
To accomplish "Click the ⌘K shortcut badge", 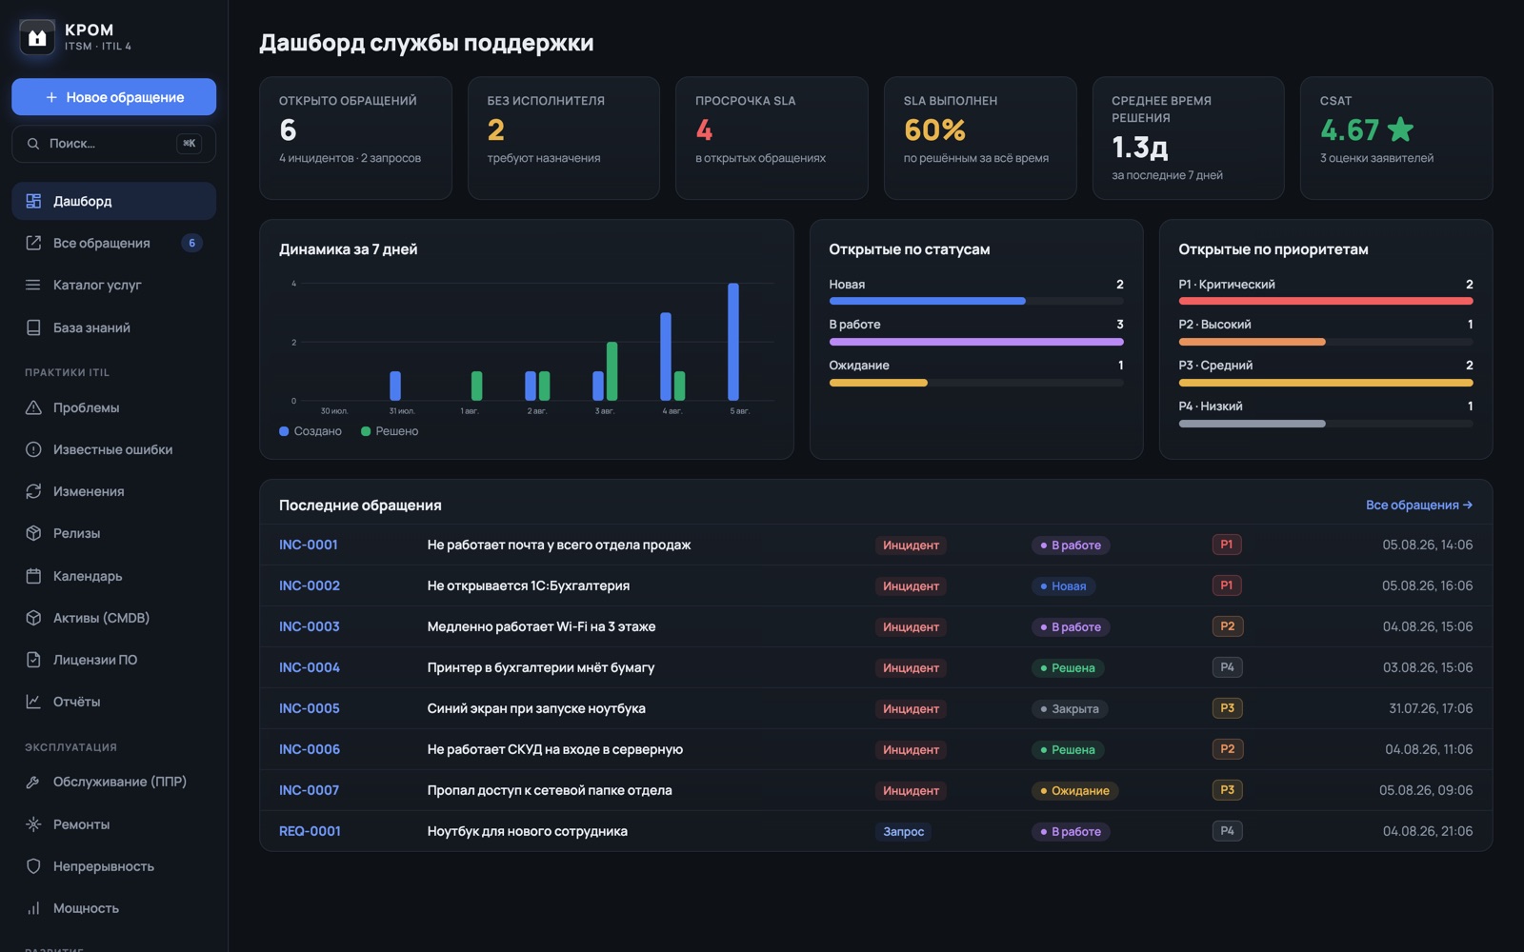I will (190, 144).
